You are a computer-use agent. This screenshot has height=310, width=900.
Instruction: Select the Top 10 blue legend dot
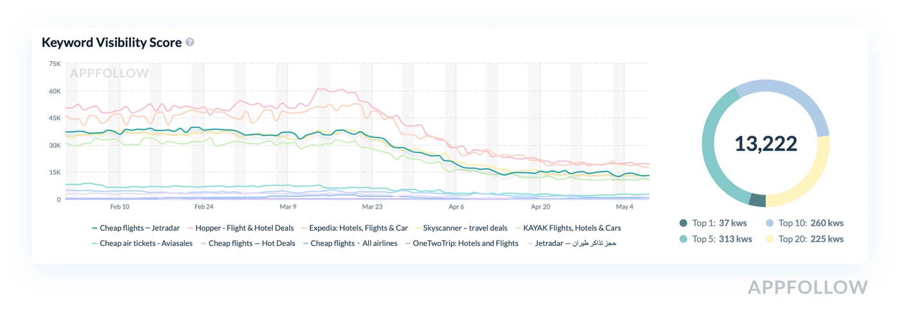pyautogui.click(x=770, y=223)
